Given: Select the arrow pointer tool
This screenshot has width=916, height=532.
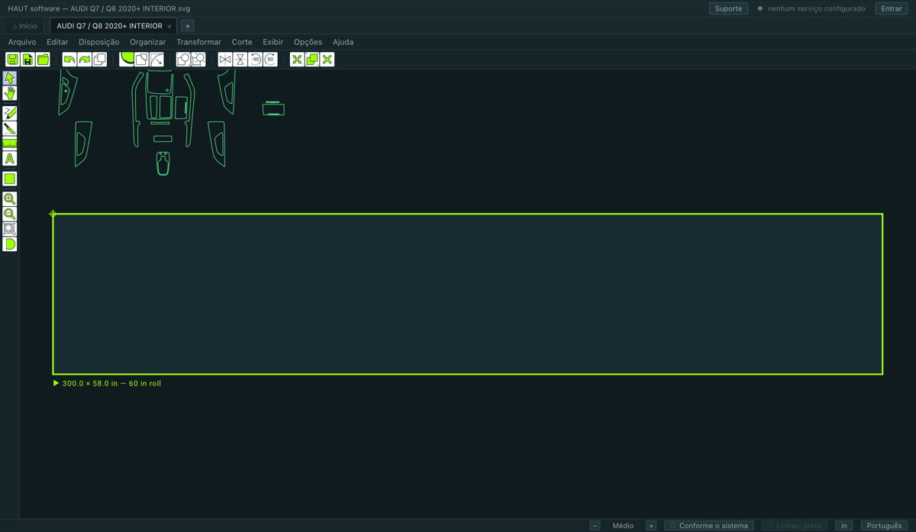Looking at the screenshot, I should (10, 78).
